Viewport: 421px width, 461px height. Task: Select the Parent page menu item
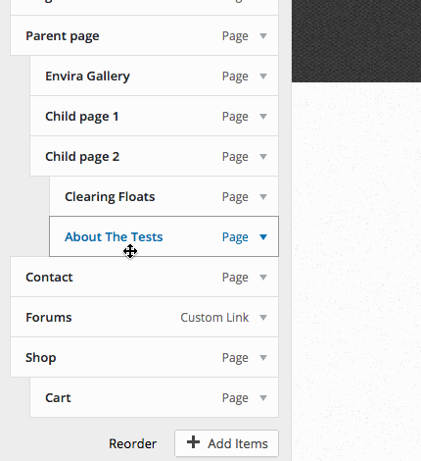(144, 35)
